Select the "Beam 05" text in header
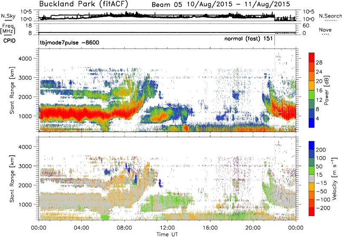This screenshot has width=342, height=237. coord(167,5)
